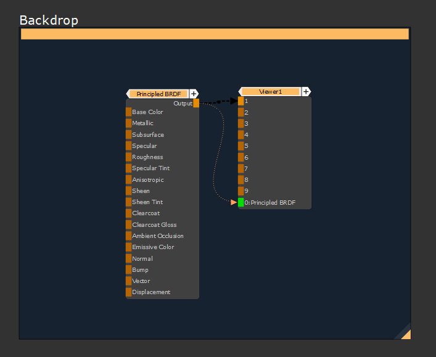Click the Roughness input port
This screenshot has height=357, width=436.
point(128,157)
